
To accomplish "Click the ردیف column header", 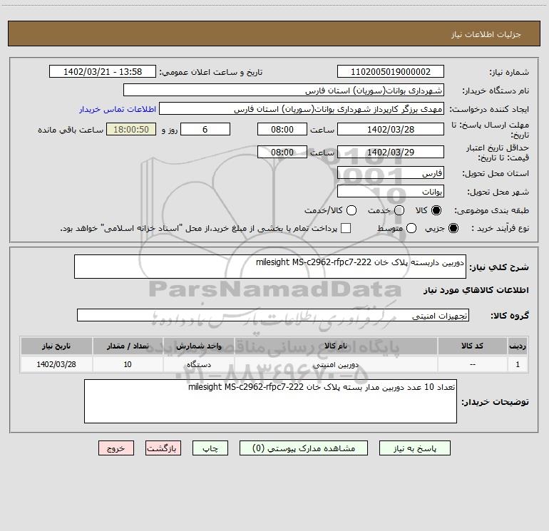I will 518,346.
